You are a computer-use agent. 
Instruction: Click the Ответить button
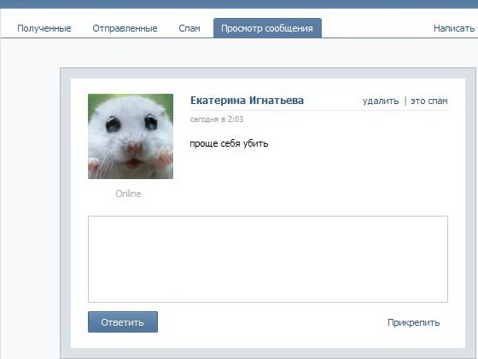click(123, 321)
